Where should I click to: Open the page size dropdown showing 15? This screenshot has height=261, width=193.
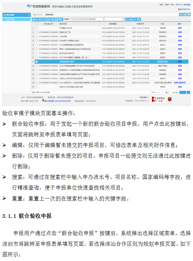pos(153,92)
